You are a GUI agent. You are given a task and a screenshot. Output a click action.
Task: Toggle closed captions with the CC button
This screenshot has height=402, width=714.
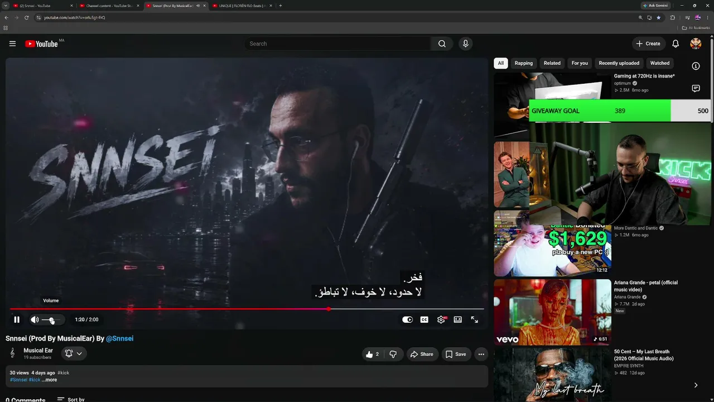(x=424, y=319)
